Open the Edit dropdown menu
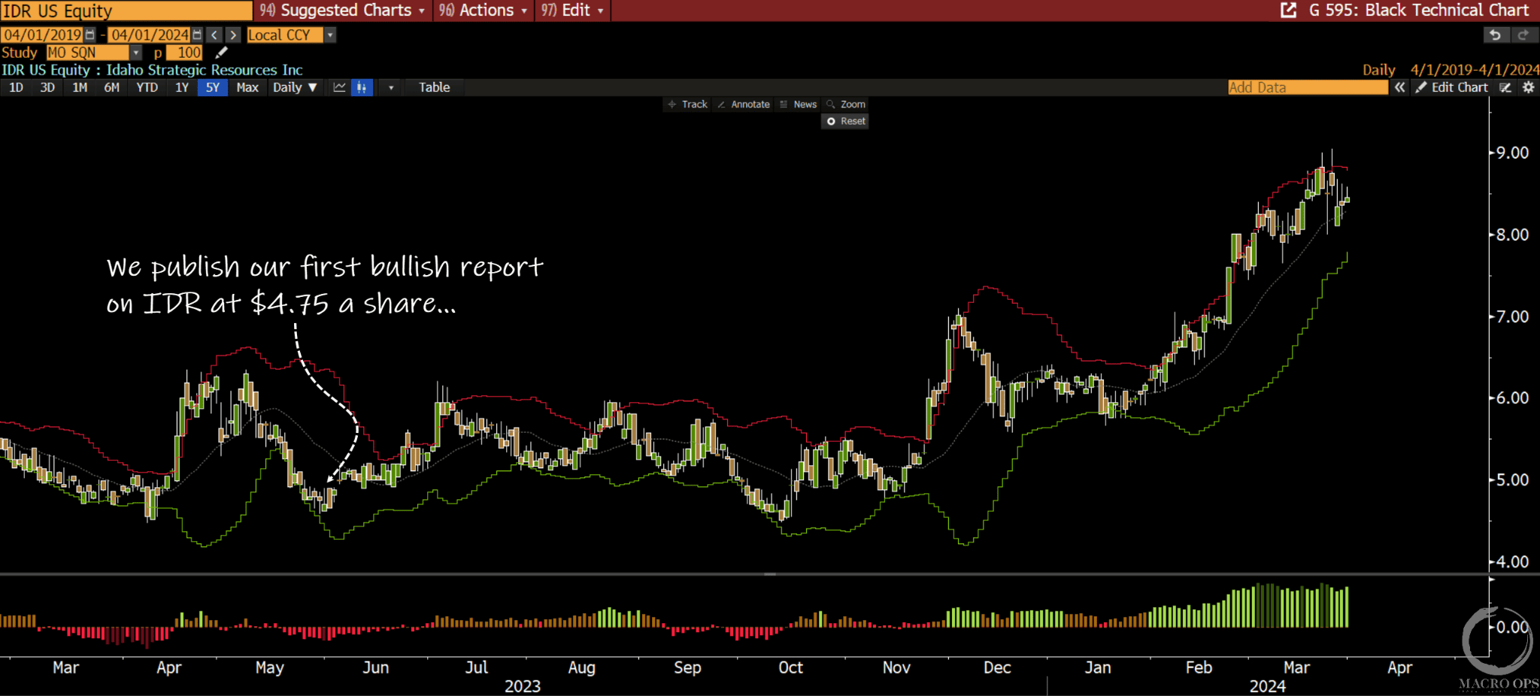The width and height of the screenshot is (1540, 696). (573, 10)
